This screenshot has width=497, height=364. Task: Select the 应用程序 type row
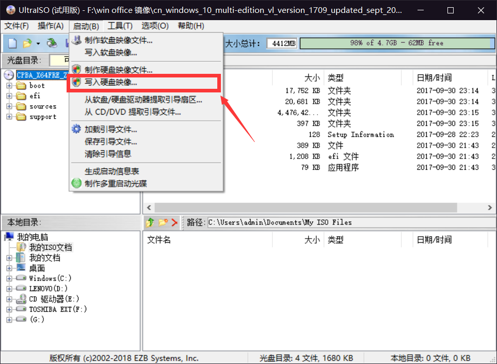pos(343,167)
